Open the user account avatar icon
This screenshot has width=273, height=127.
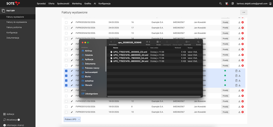tap(270, 3)
